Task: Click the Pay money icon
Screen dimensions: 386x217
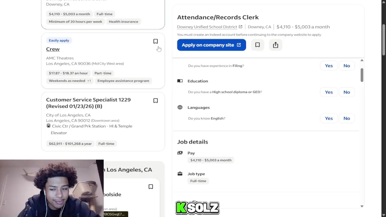Action: pyautogui.click(x=180, y=153)
